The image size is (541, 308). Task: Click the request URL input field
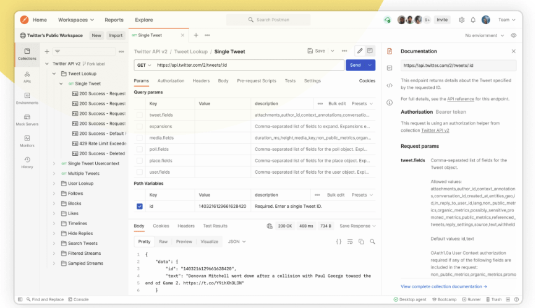pyautogui.click(x=247, y=65)
